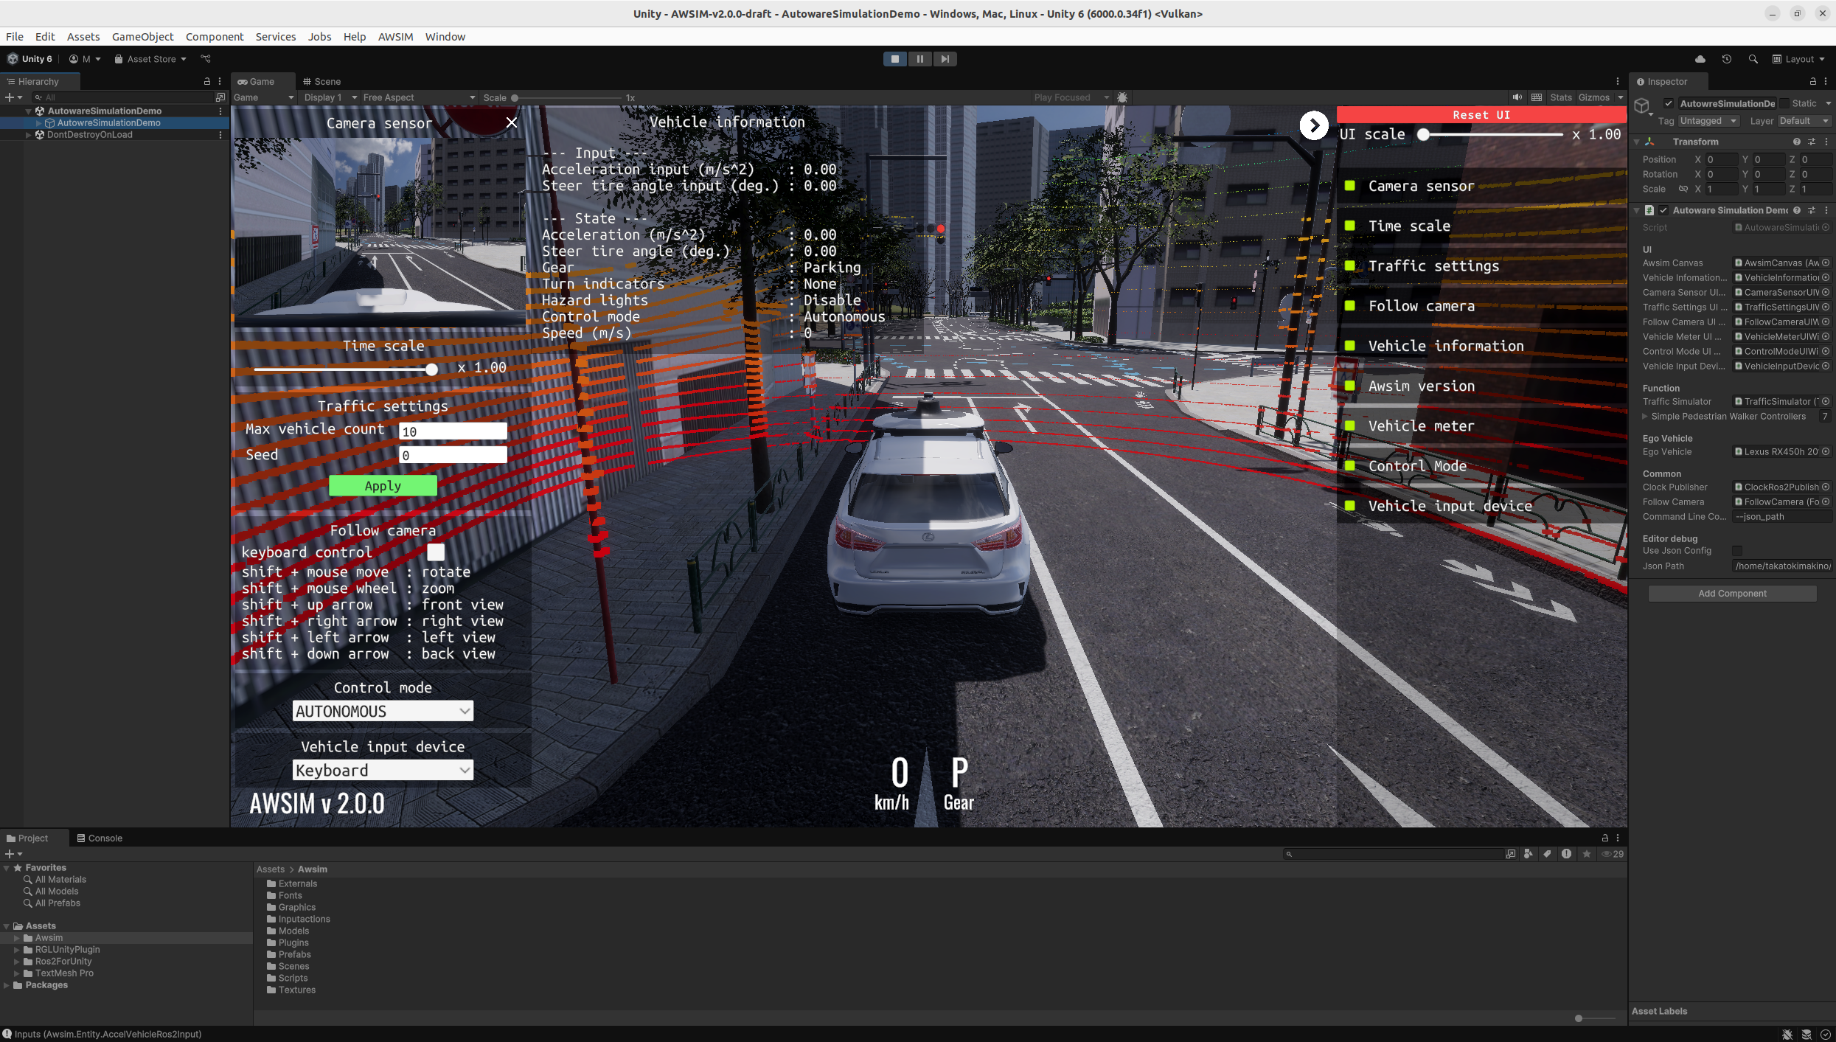The image size is (1836, 1042).
Task: Stop play mode with the play button
Action: (x=895, y=59)
